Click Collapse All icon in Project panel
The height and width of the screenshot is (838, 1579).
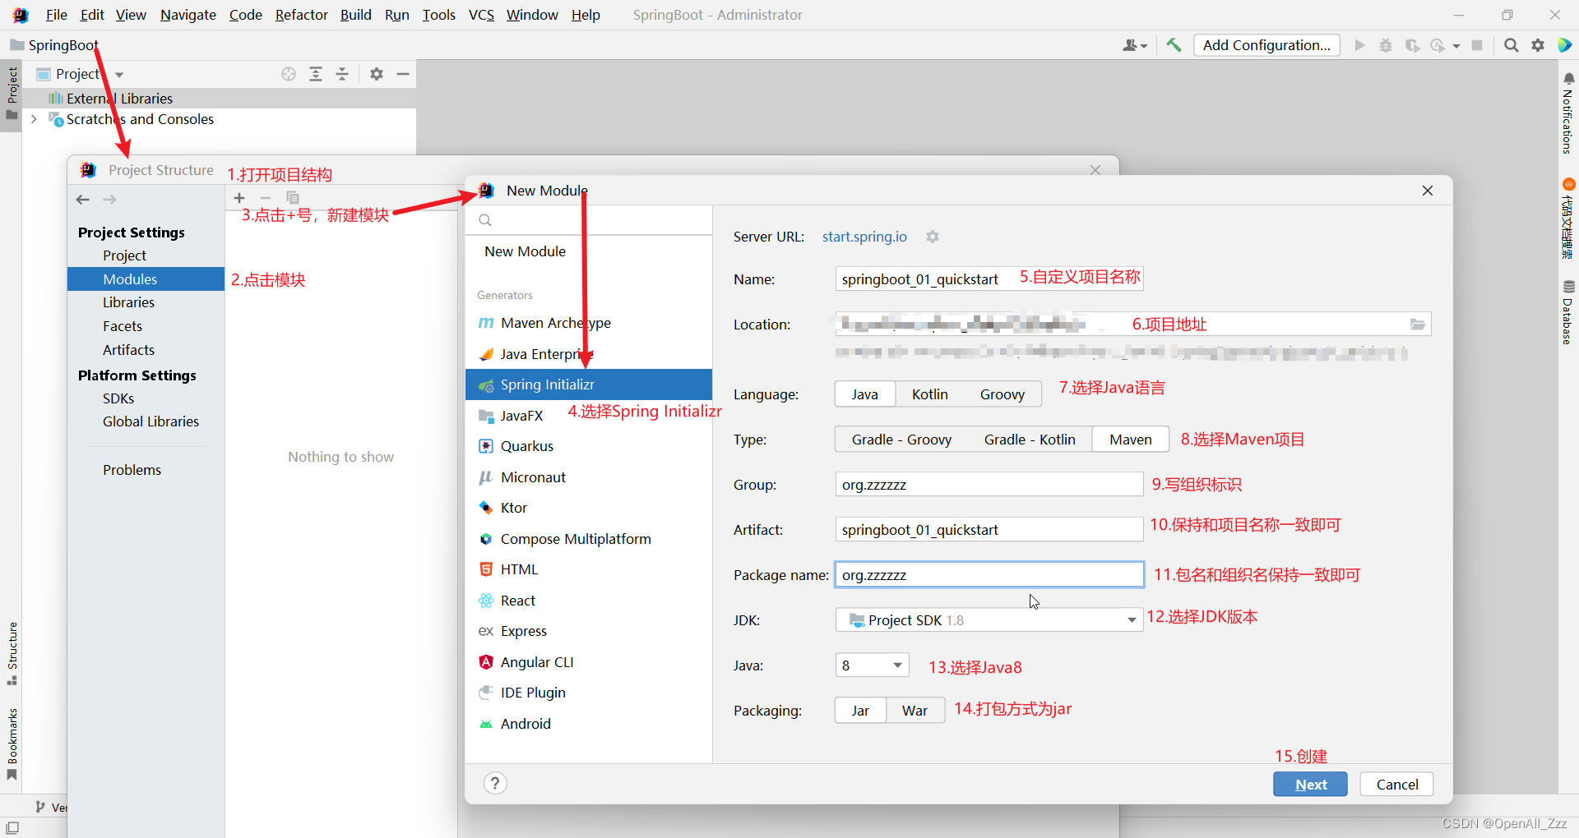point(342,74)
